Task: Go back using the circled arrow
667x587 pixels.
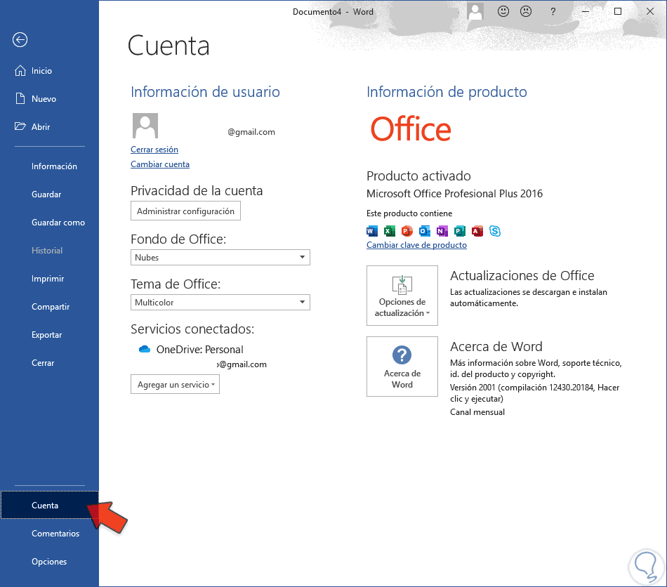Action: (x=20, y=40)
